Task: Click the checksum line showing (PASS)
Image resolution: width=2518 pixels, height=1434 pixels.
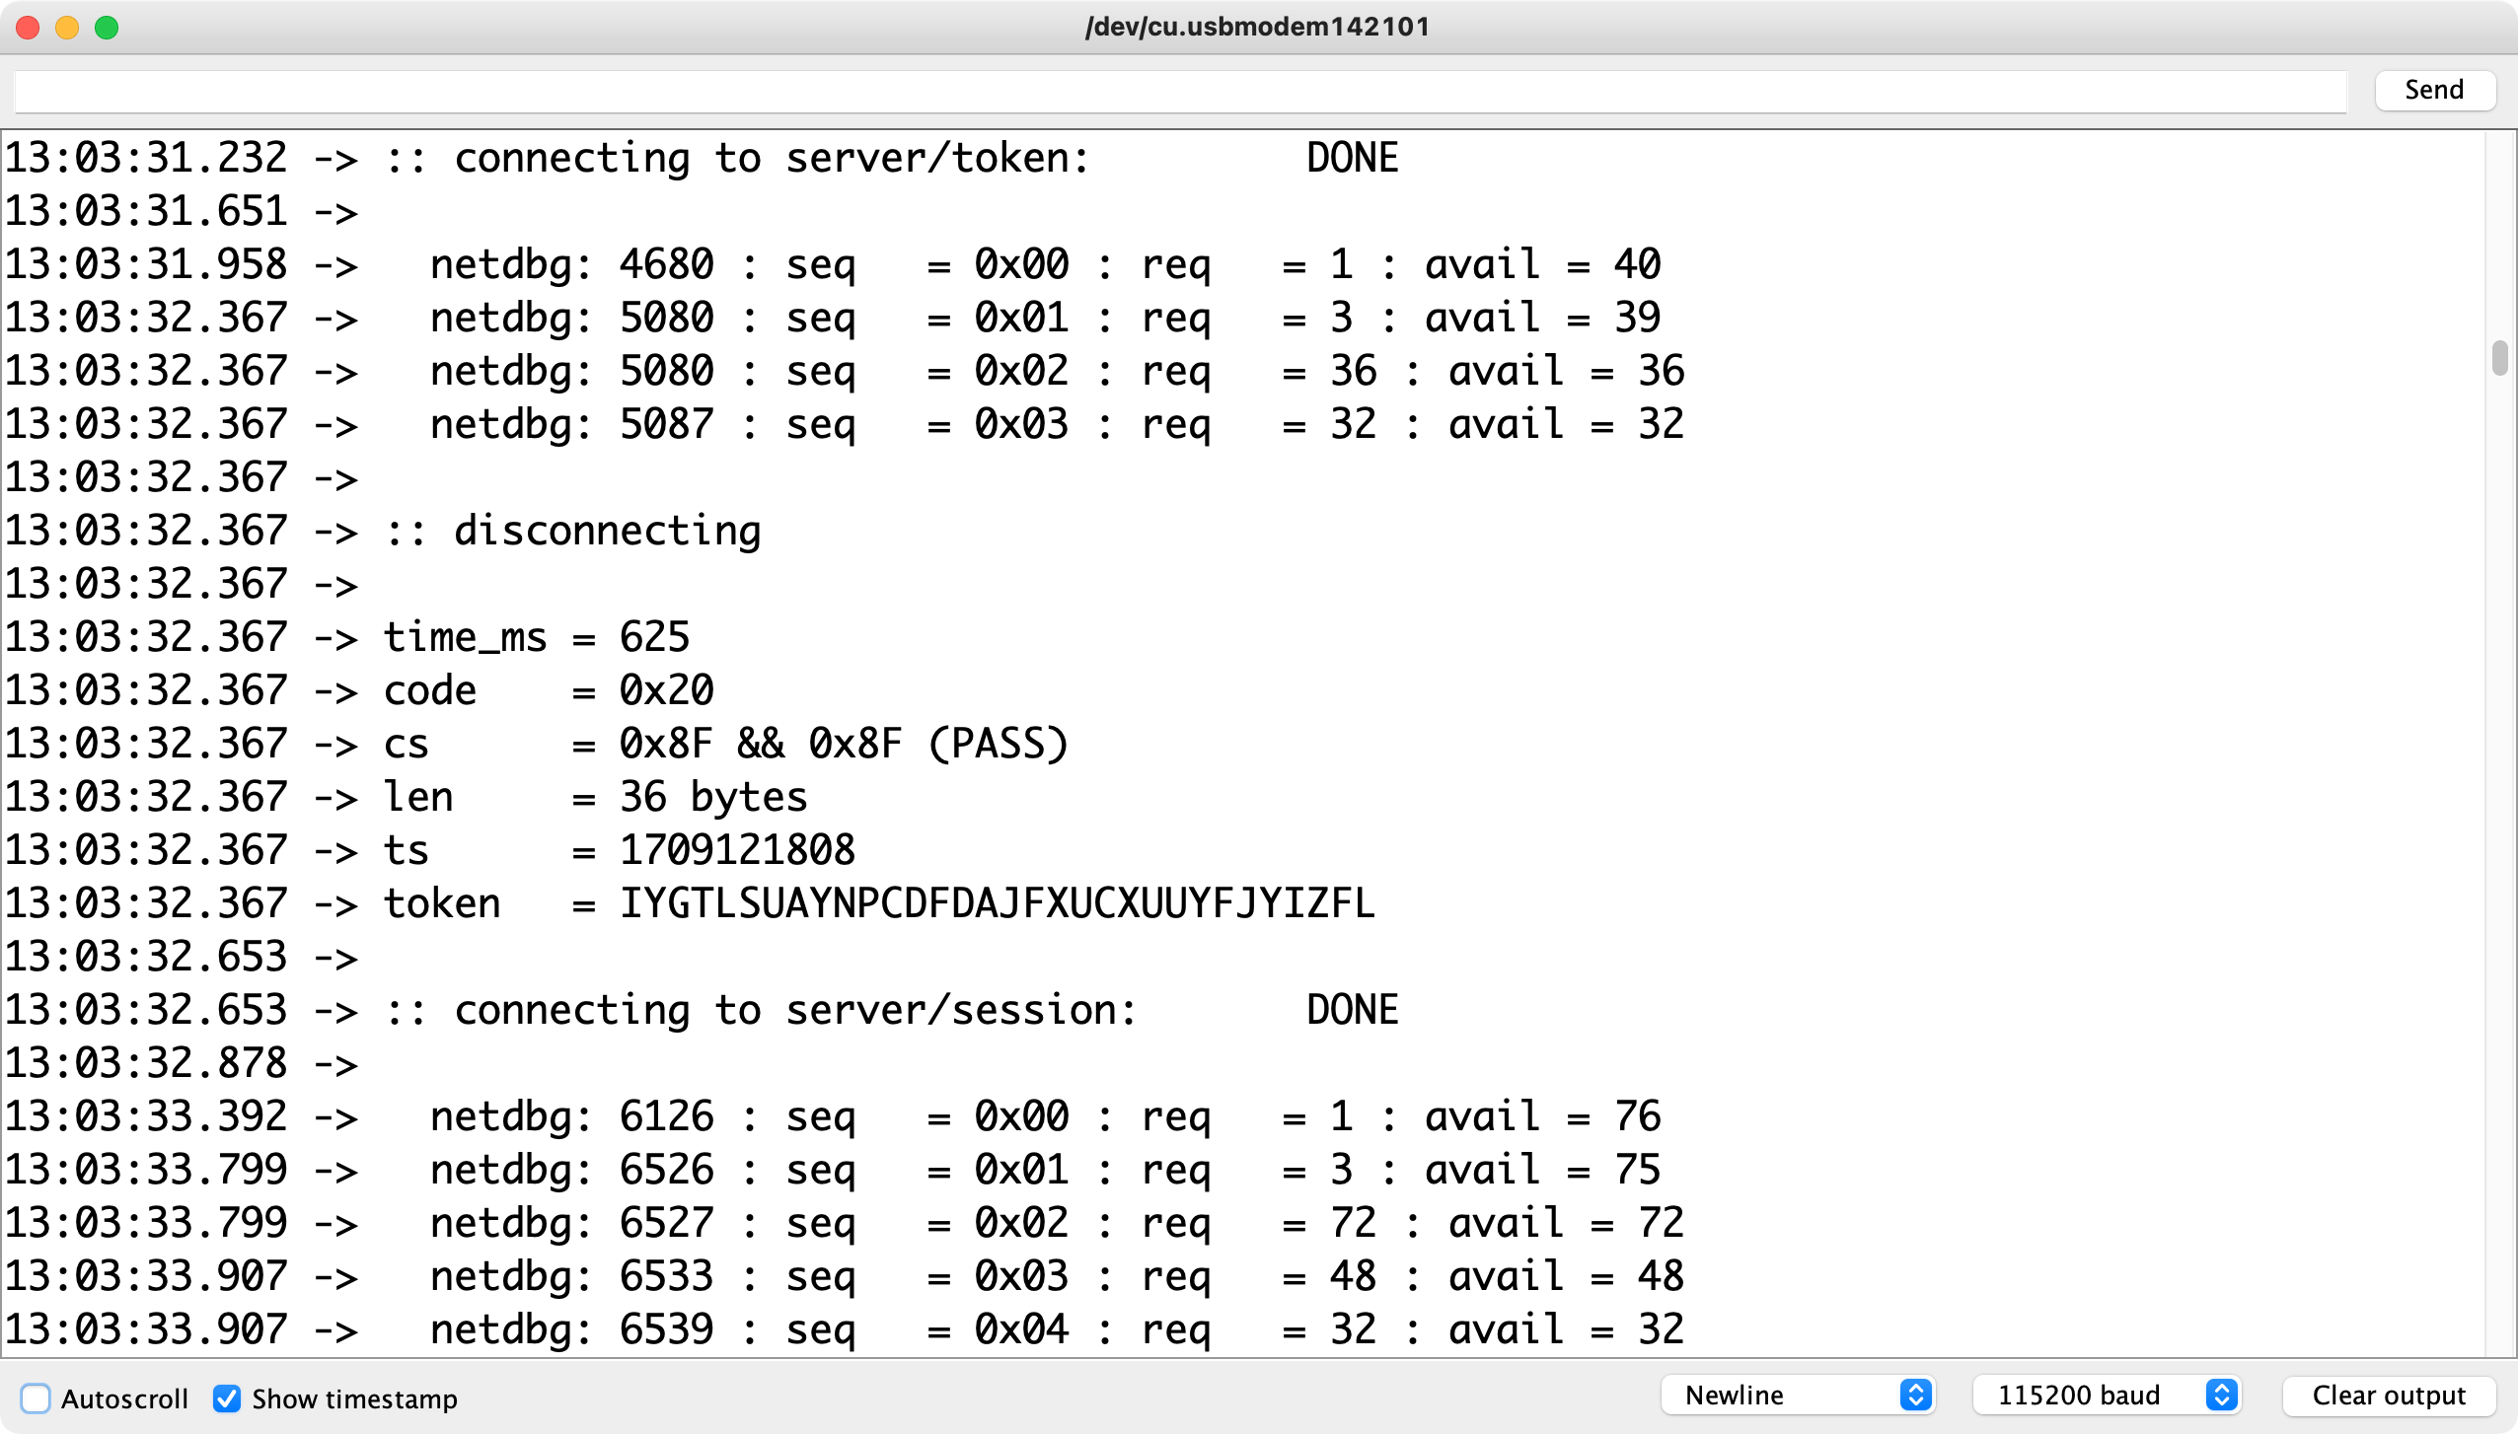Action: (725, 744)
